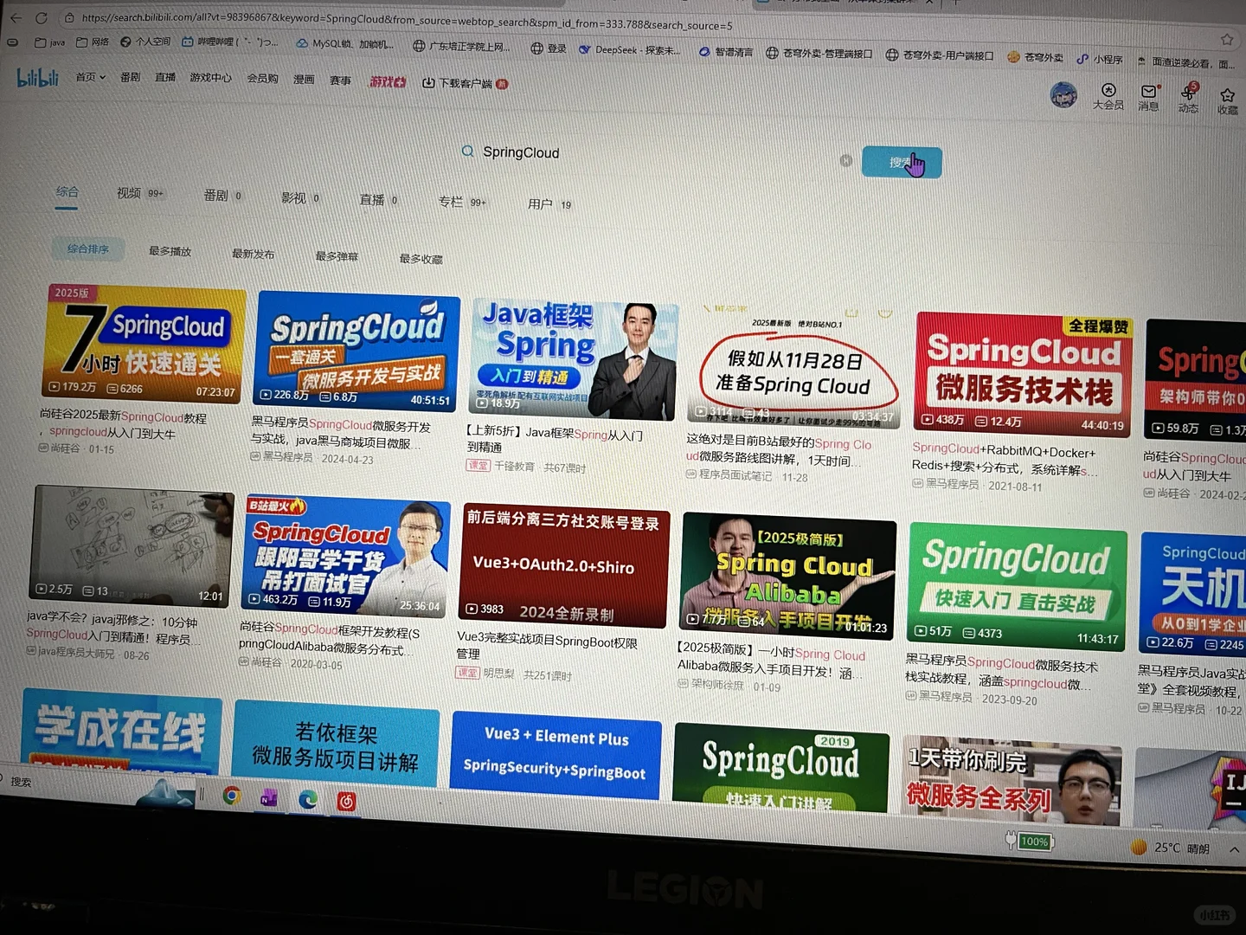
Task: Switch to the 视频 tab
Action: (x=131, y=194)
